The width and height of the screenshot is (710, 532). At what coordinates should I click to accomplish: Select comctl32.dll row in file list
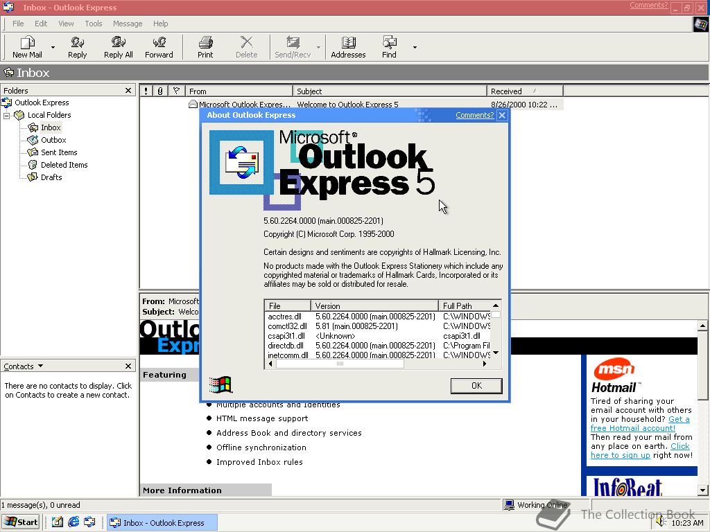[377, 326]
